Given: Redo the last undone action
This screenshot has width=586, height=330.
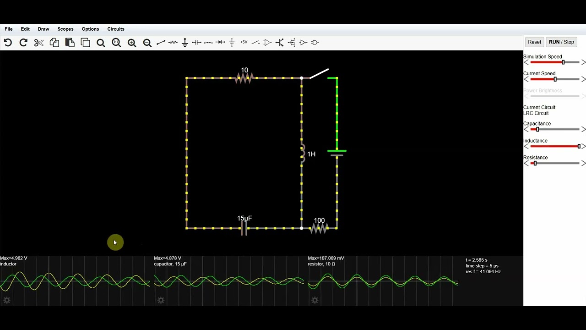Looking at the screenshot, I should [x=23, y=43].
